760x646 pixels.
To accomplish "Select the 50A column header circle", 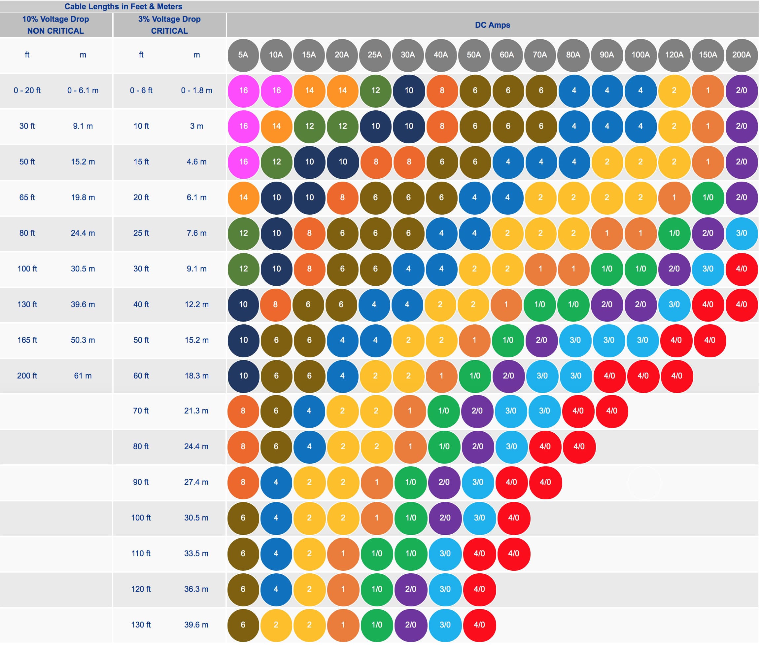I will [x=474, y=55].
